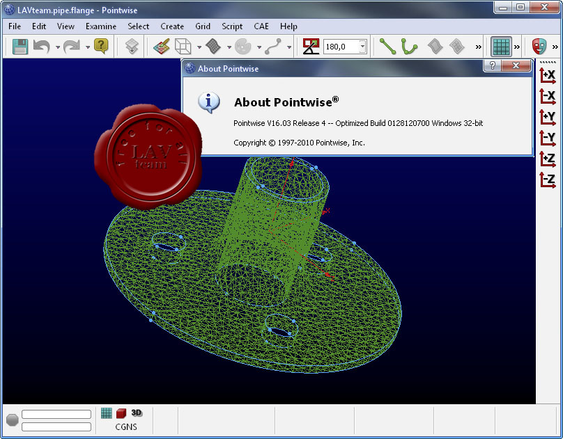Click the second gray surface patch icon
Screen dimensions: 563x439
pos(457,47)
